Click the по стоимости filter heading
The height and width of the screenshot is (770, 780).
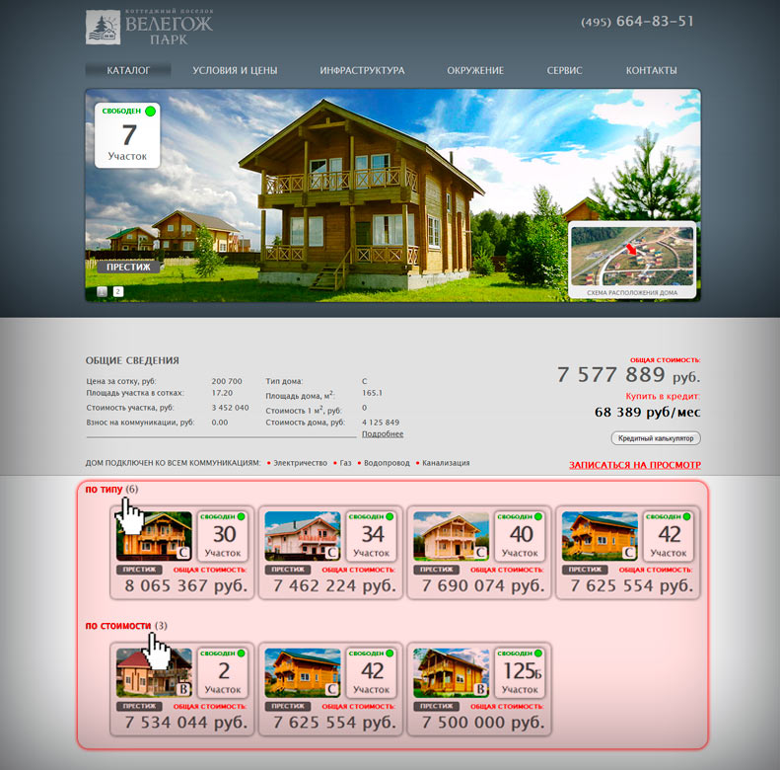pyautogui.click(x=118, y=626)
